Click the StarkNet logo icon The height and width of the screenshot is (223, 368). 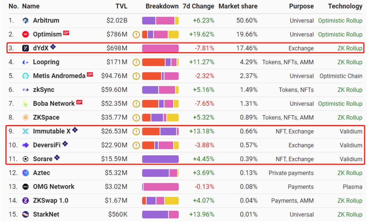pos(25,214)
